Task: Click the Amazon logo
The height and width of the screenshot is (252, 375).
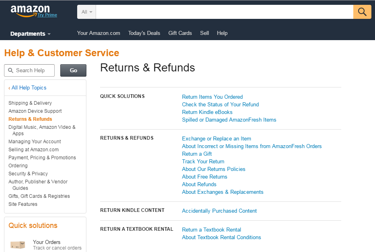Action: tap(30, 11)
